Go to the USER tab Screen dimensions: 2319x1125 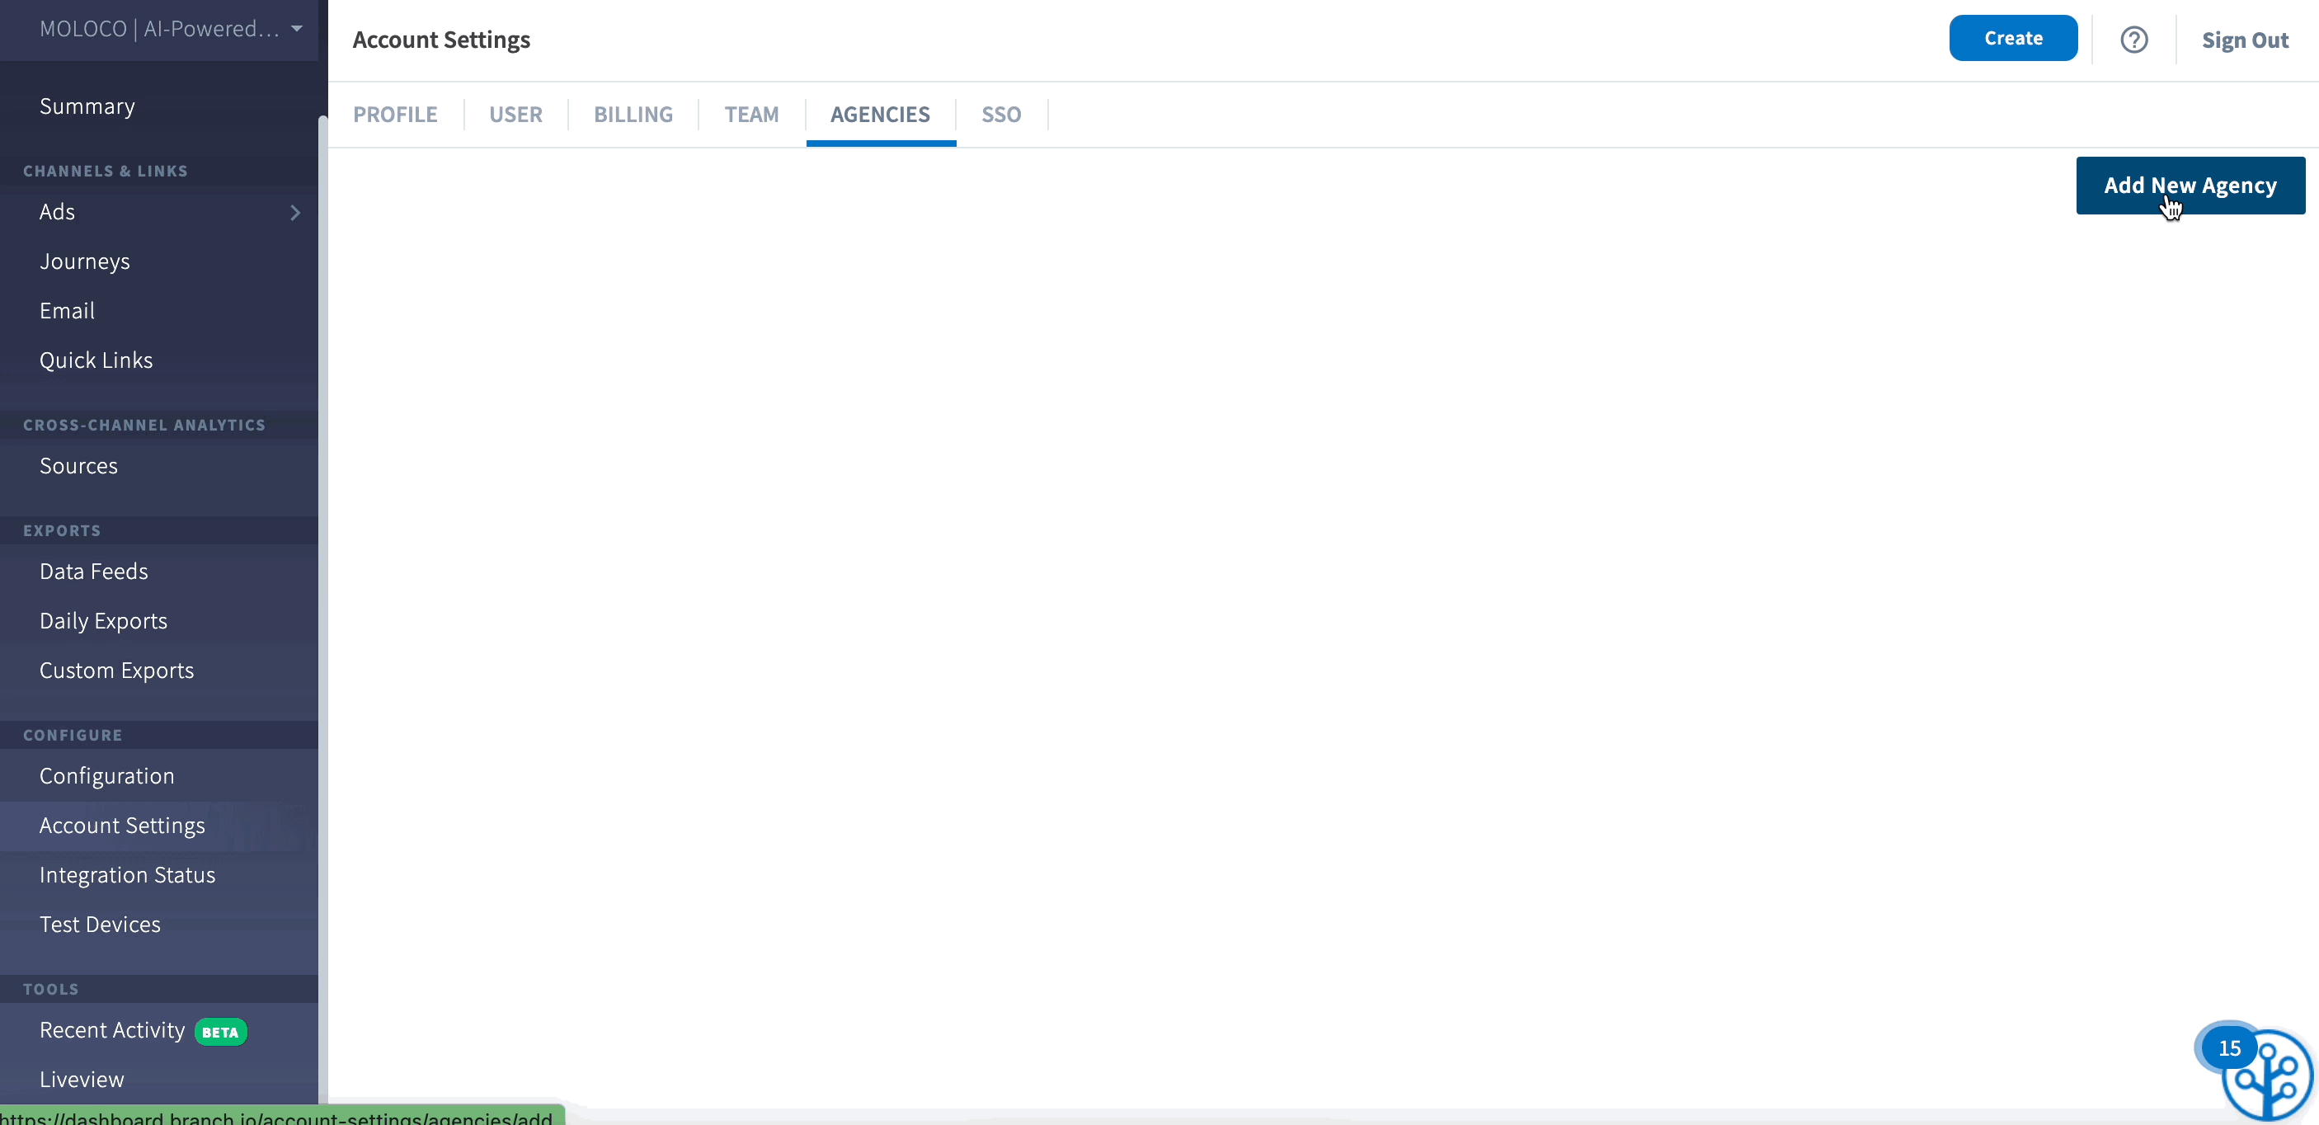[515, 115]
